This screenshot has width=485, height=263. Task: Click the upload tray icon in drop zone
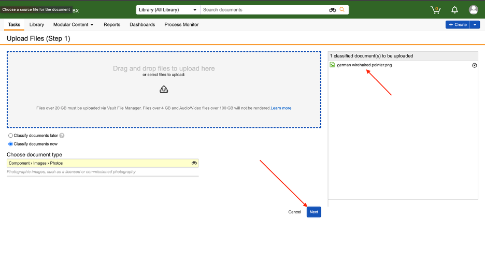click(164, 90)
